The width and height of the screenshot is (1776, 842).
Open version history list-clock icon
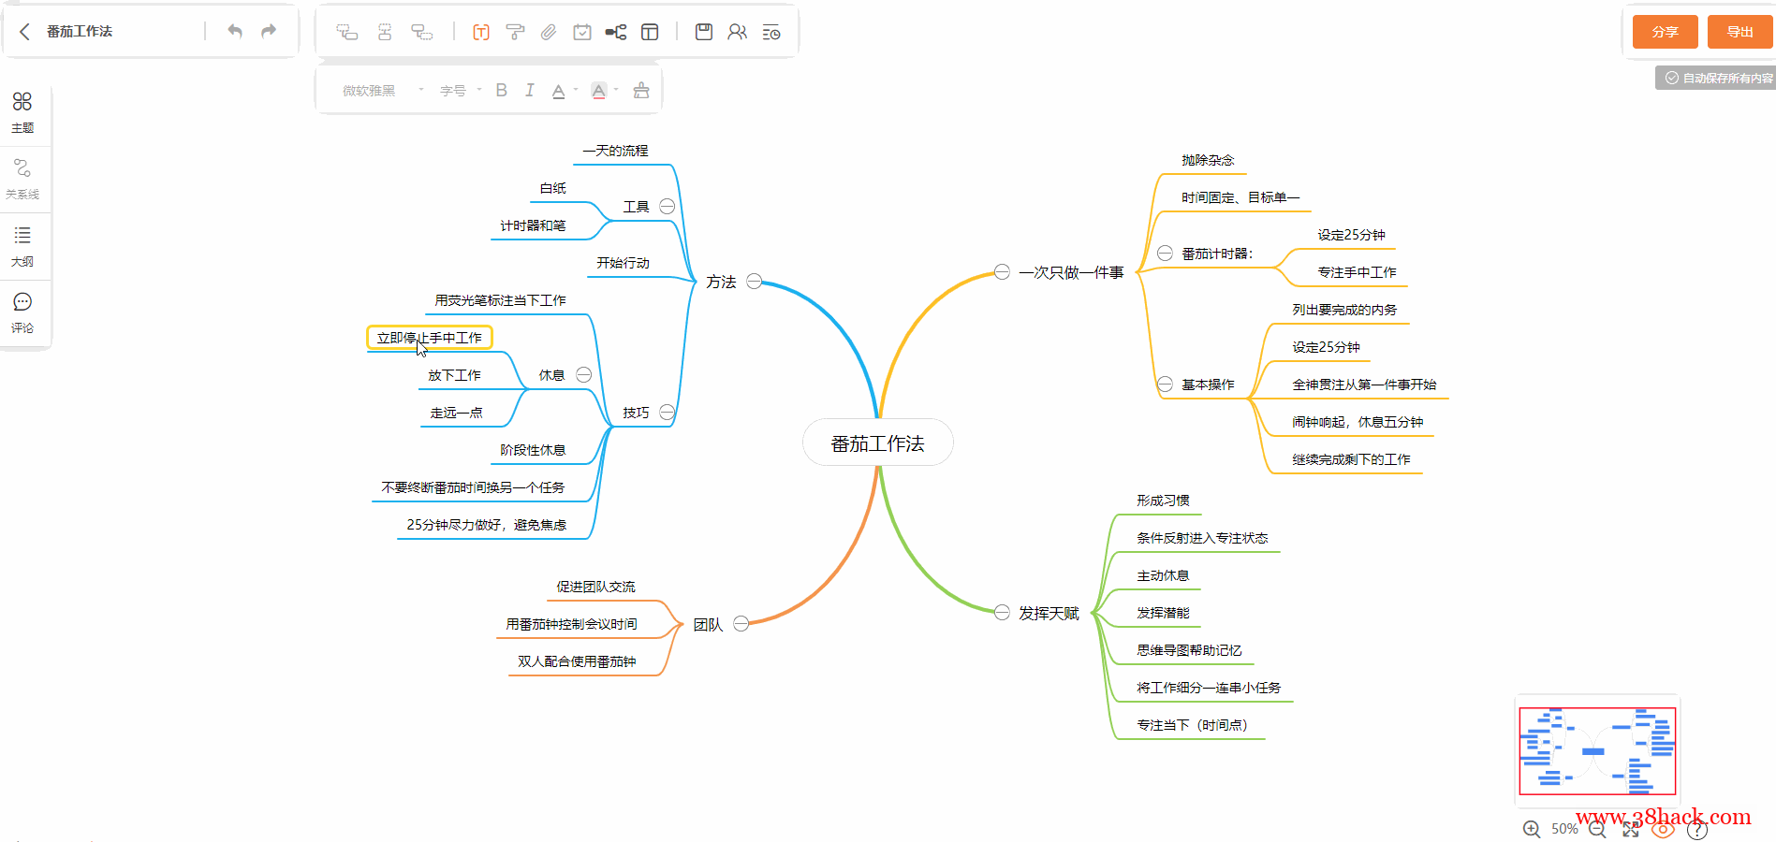(x=771, y=33)
